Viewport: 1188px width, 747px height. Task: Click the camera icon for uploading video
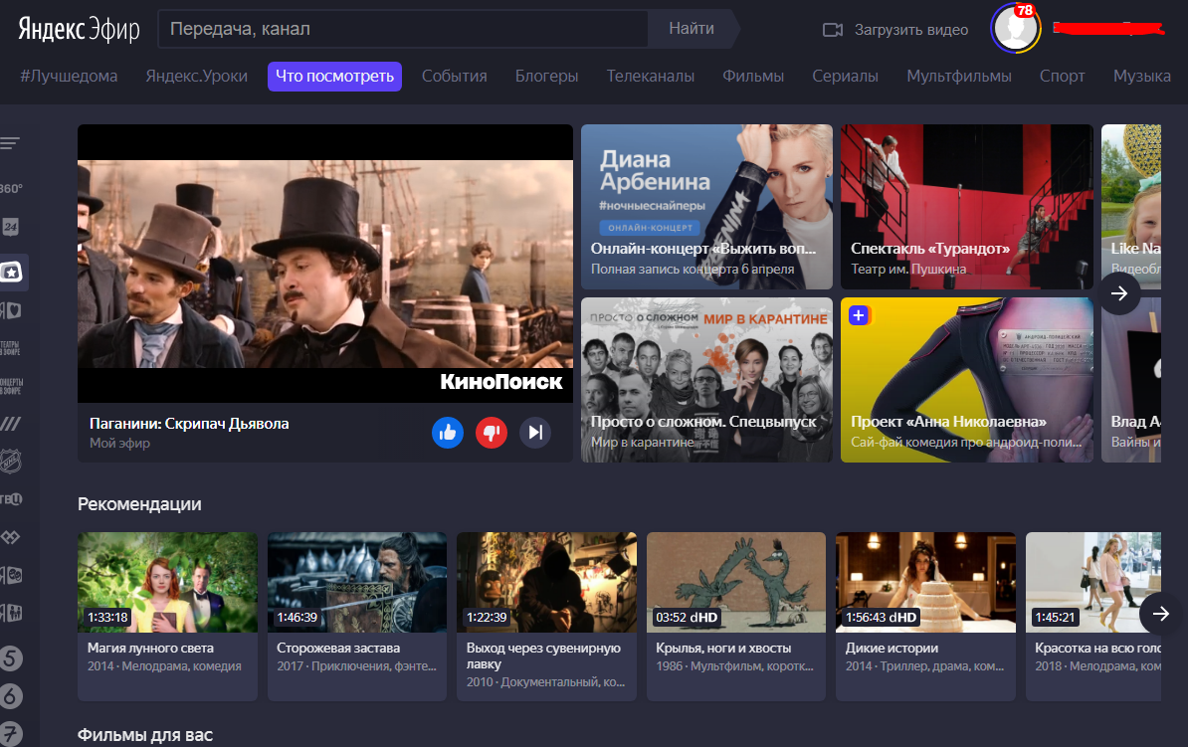pyautogui.click(x=833, y=30)
